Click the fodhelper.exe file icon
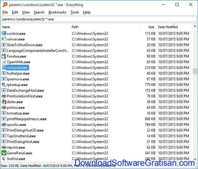The width and height of the screenshot is (198, 169). click(4, 73)
